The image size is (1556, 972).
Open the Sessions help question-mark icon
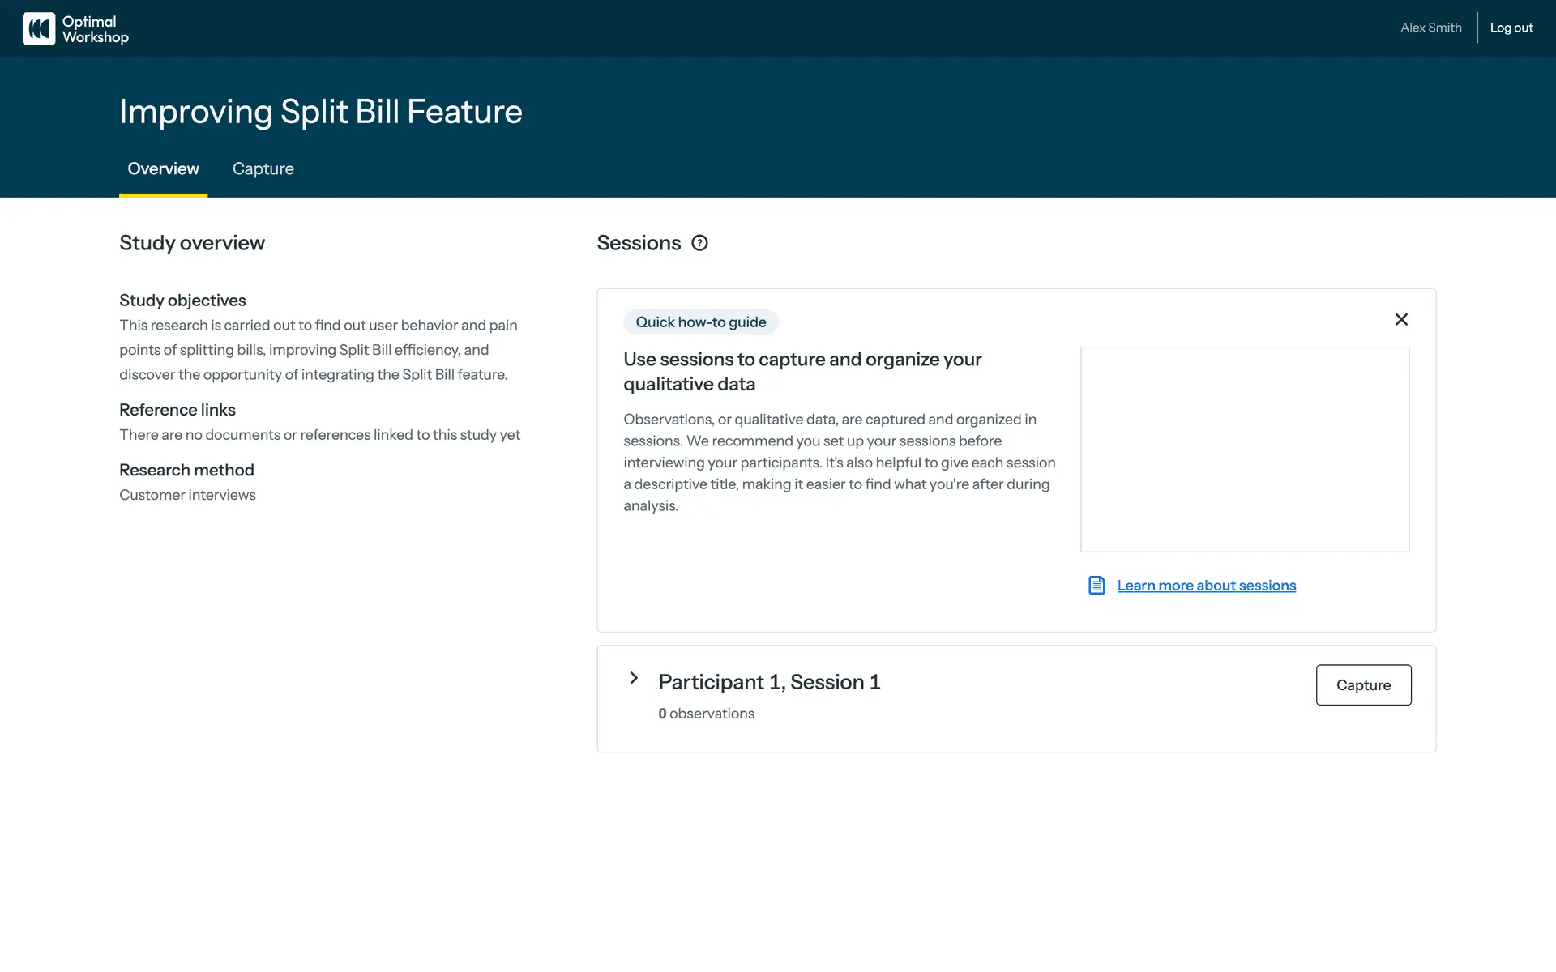[699, 243]
